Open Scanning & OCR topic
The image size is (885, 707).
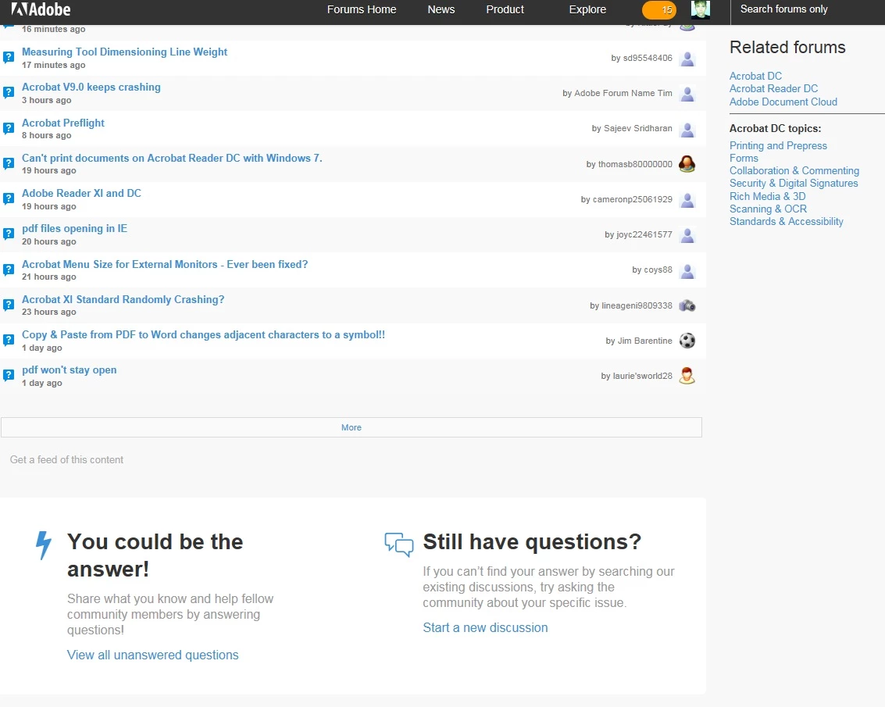click(x=768, y=209)
